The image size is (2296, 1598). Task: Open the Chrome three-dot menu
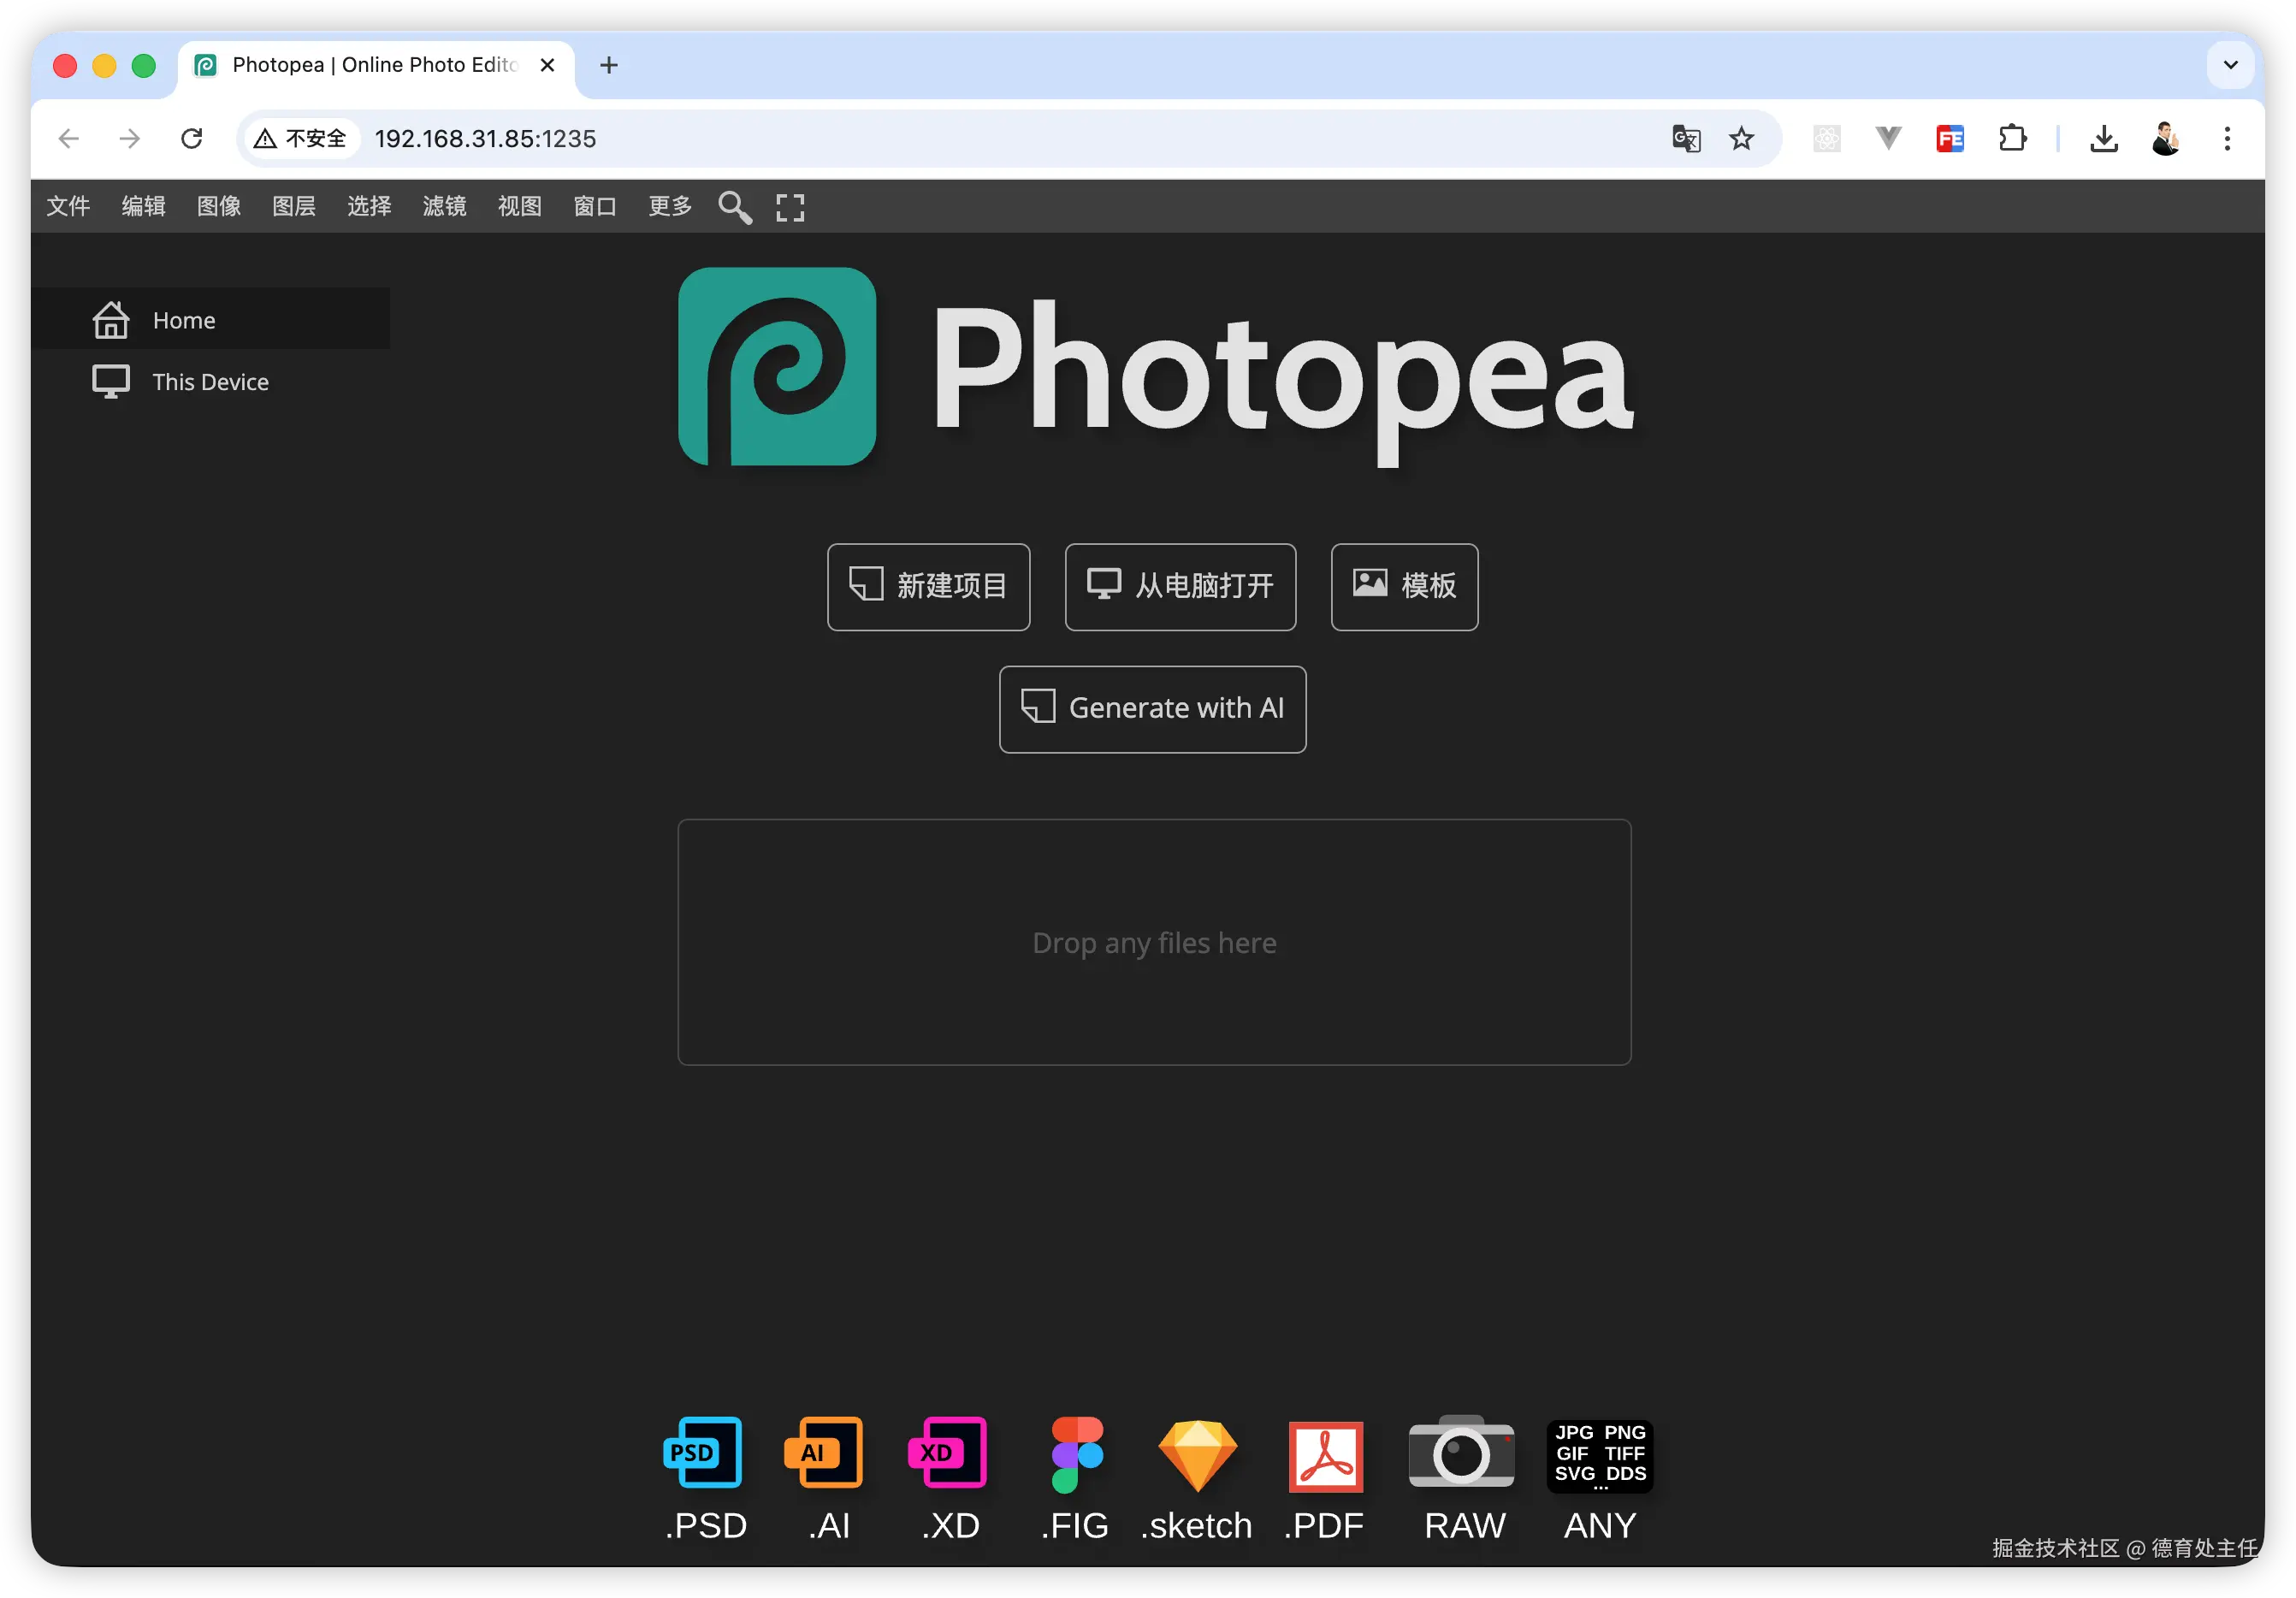click(2227, 139)
